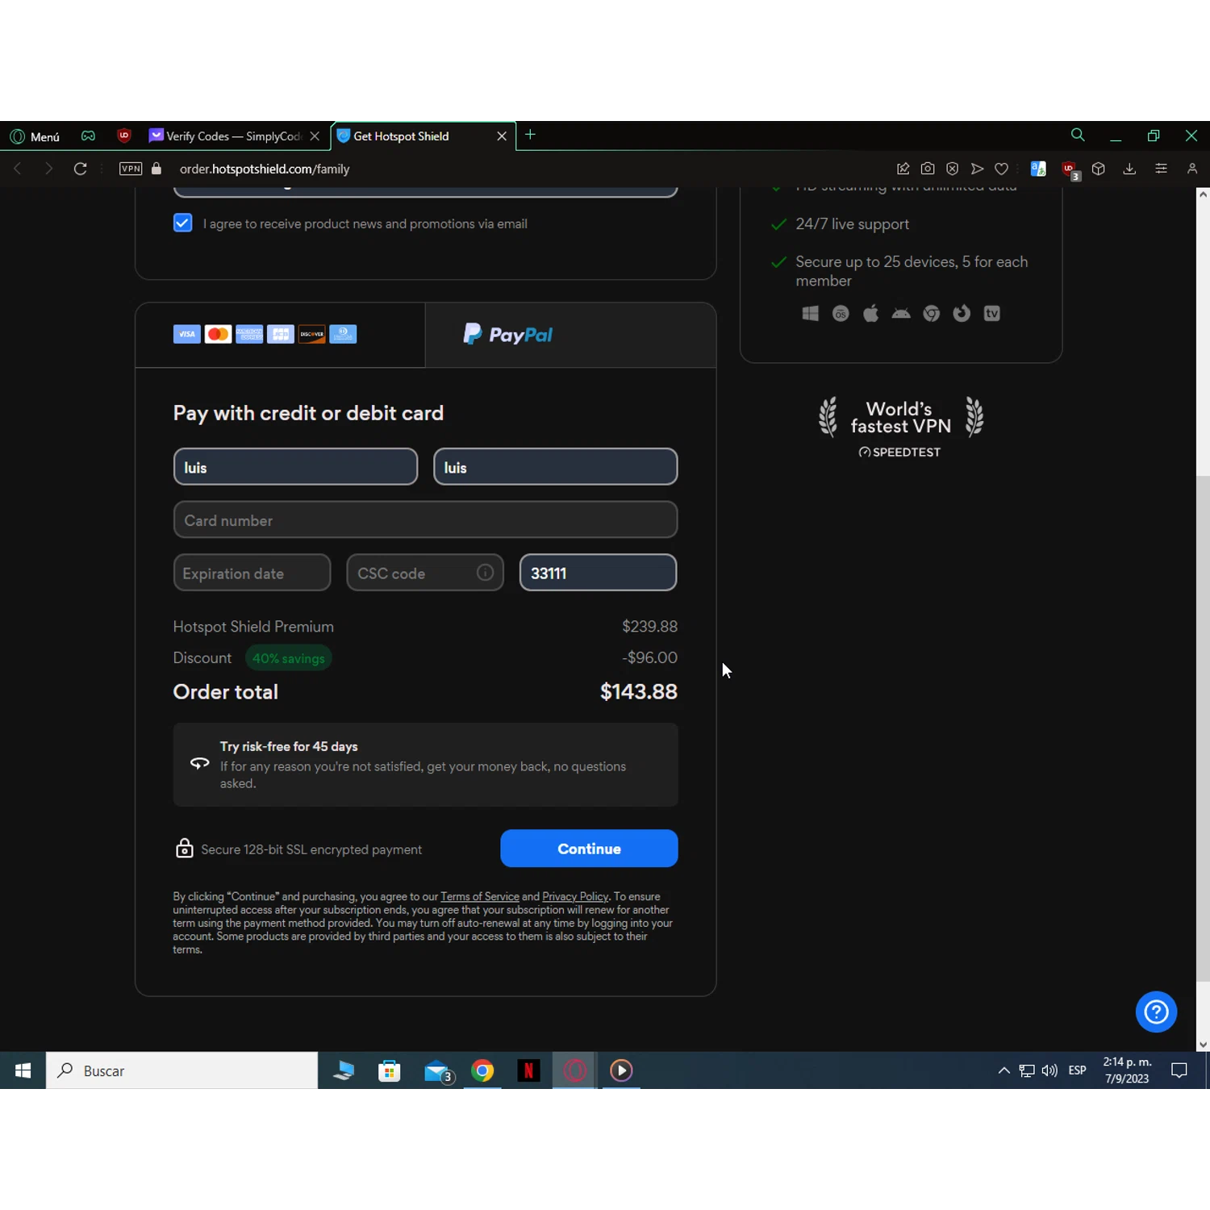The height and width of the screenshot is (1210, 1210).
Task: Open Microsoft Store from taskbar
Action: tap(390, 1070)
